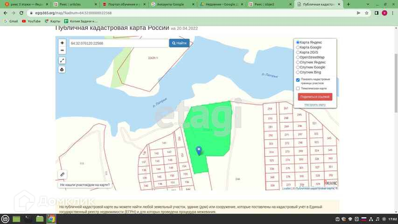This screenshot has width=398, height=224.
Task: Open network status tray icon
Action: click(371, 219)
